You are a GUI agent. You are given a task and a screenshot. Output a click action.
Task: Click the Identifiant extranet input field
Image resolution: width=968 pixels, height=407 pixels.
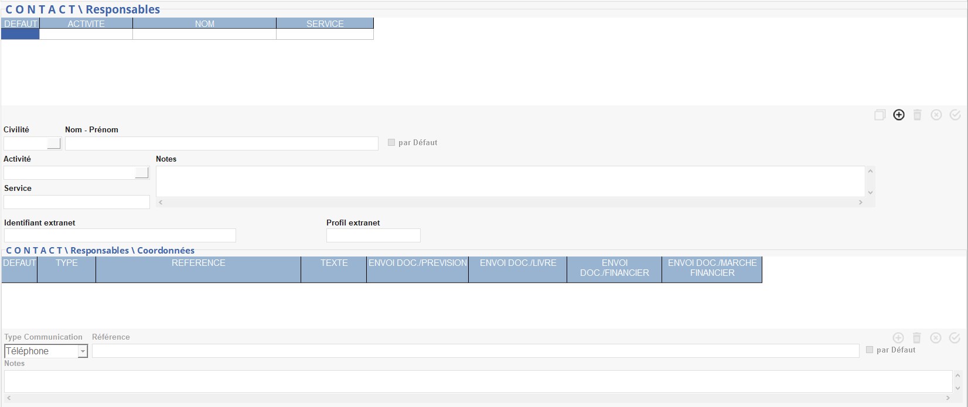pos(120,235)
